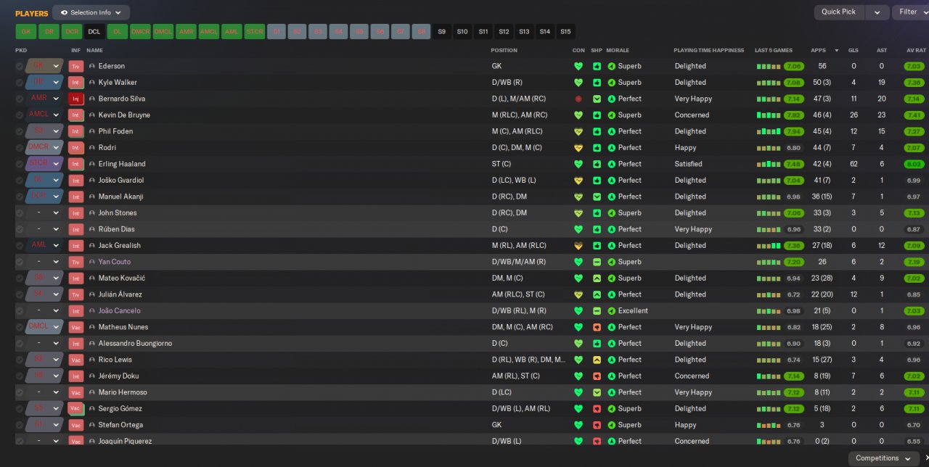Click the Vac badge beside Stefan Ortega
This screenshot has width=929, height=467.
point(75,425)
